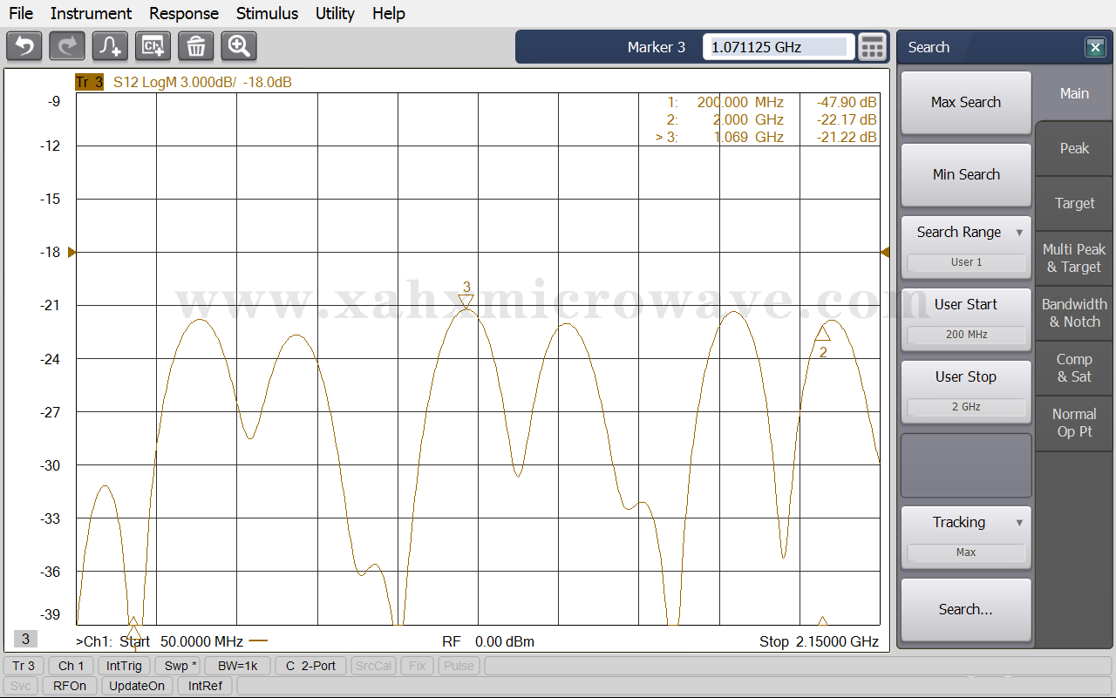1116x698 pixels.
Task: Select marker 3 on the trace
Action: (x=466, y=302)
